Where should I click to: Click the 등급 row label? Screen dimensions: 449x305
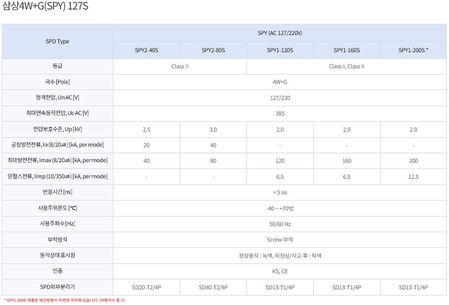click(x=58, y=66)
